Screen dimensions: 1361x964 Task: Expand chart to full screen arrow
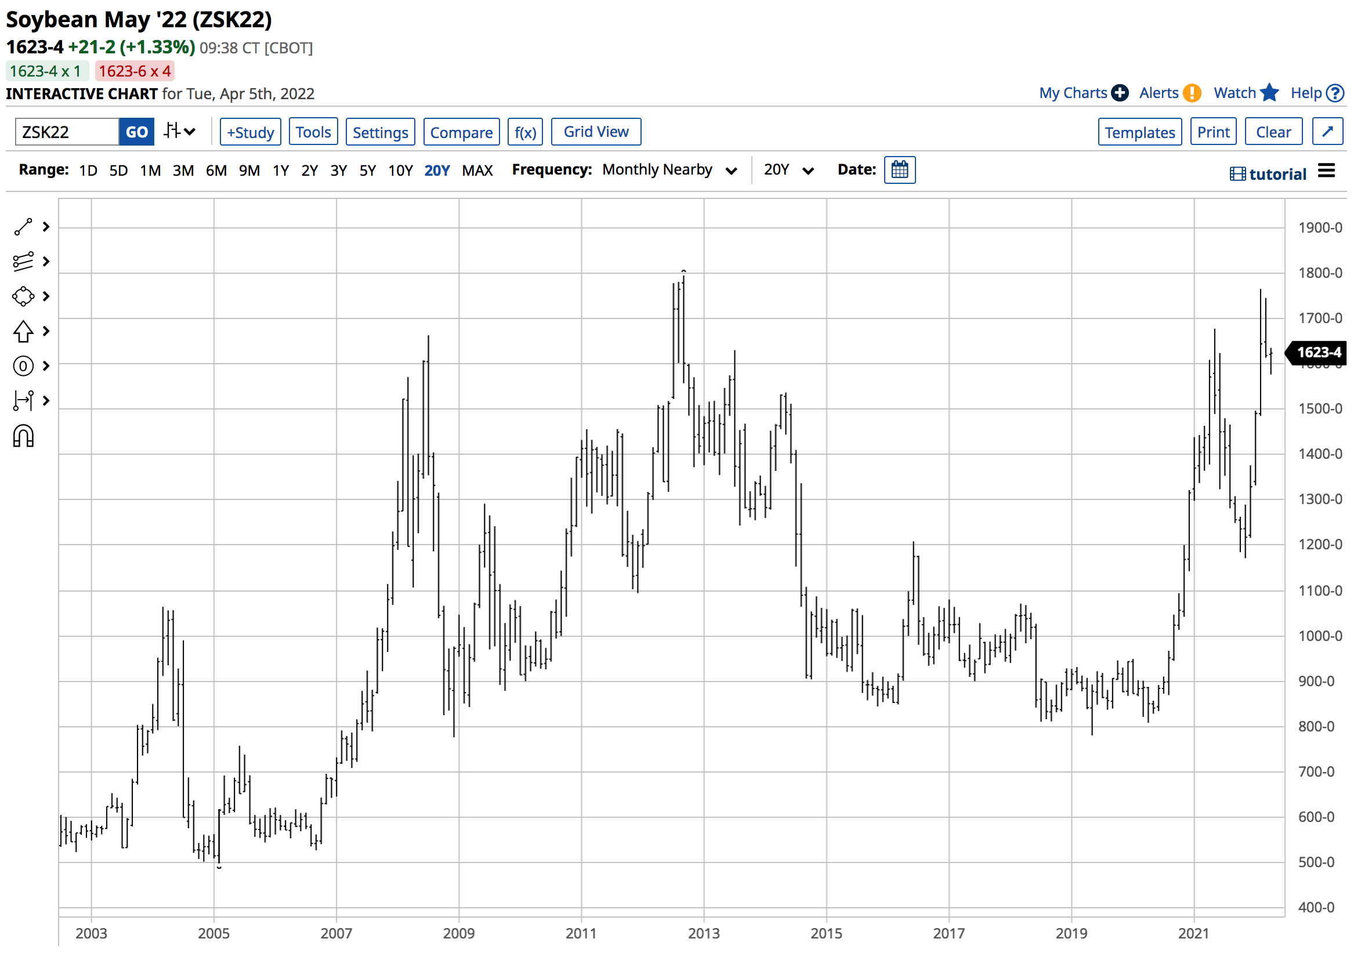point(1327,132)
